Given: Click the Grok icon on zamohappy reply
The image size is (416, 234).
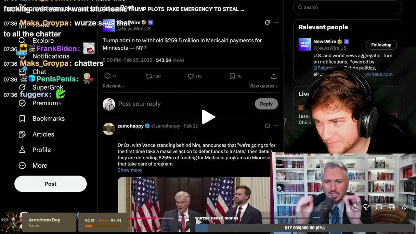Looking at the screenshot, I should (x=267, y=126).
